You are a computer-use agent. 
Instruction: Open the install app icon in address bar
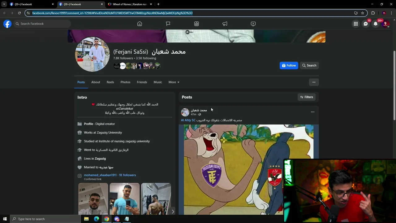[x=356, y=13]
